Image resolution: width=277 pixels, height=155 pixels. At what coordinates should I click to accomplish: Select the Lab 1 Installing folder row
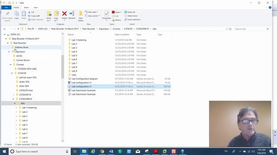119,40
